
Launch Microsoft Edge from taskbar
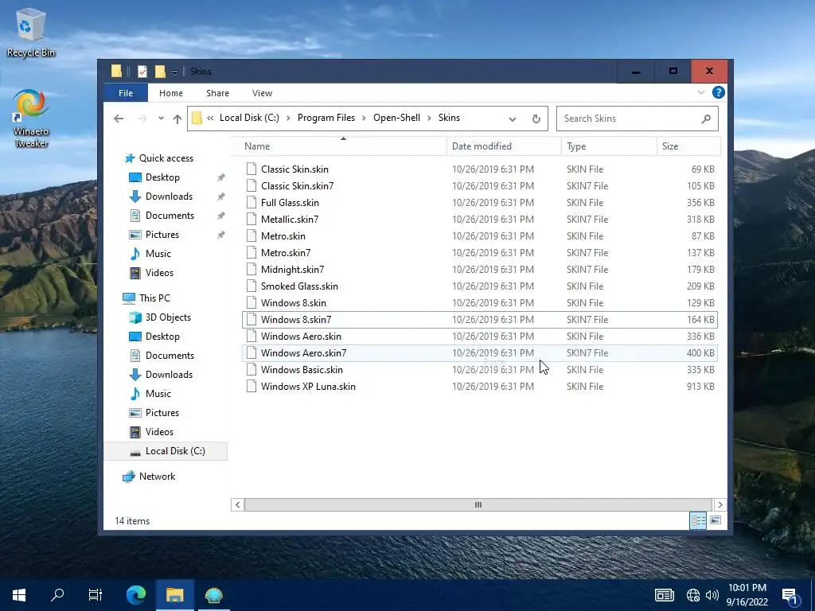click(136, 595)
